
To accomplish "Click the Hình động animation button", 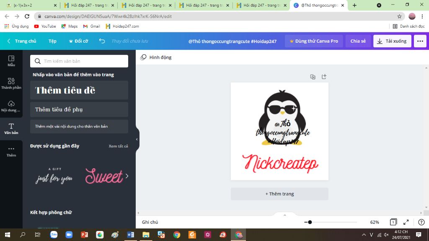I will coord(156,57).
